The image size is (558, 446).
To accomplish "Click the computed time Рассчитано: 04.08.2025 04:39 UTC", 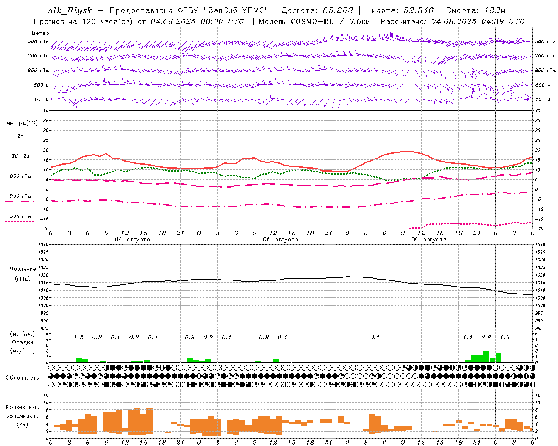I will click(x=453, y=21).
